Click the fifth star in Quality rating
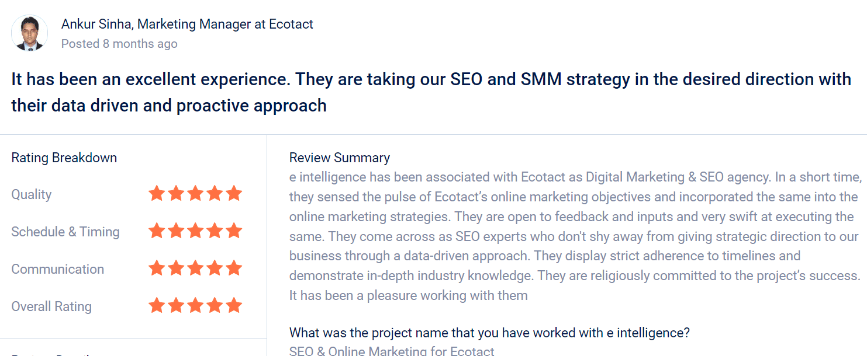Viewport: 867px width, 356px height. coord(234,194)
